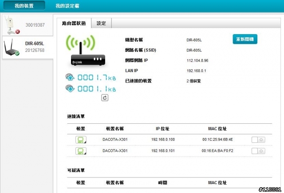This screenshot has width=284, height=193.
Task: Click red offline badge on camera device
Action: point(18,32)
